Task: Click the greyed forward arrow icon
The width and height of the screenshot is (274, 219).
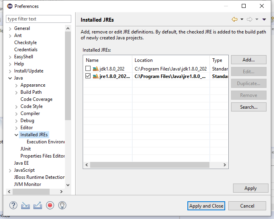Action: point(250,19)
